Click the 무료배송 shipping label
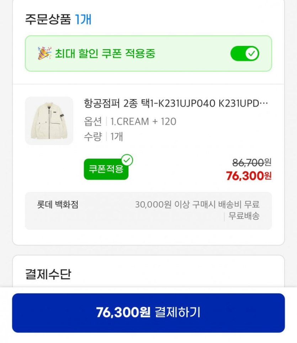Viewport: 297px width, 343px height. pos(244,216)
